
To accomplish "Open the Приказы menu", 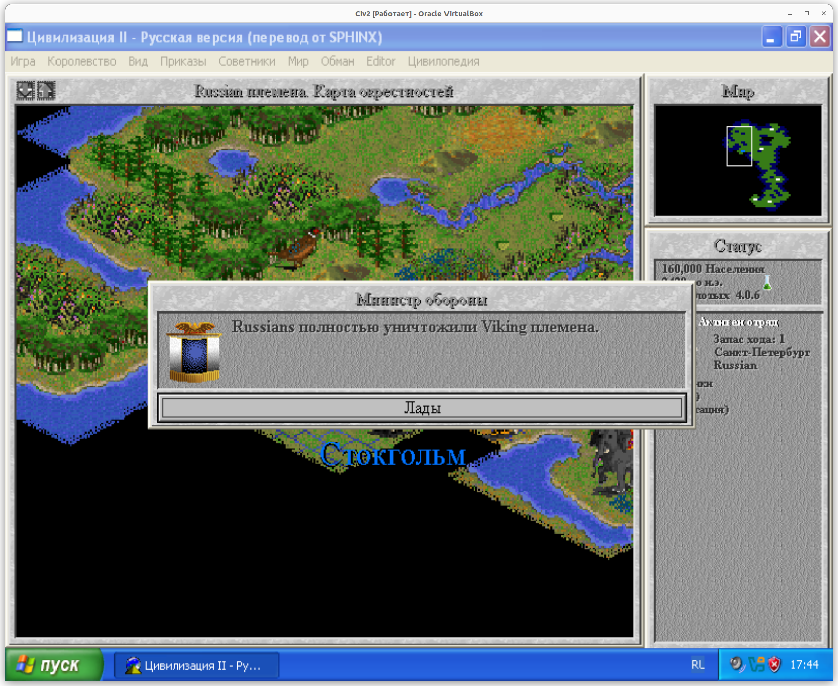I will pos(183,61).
